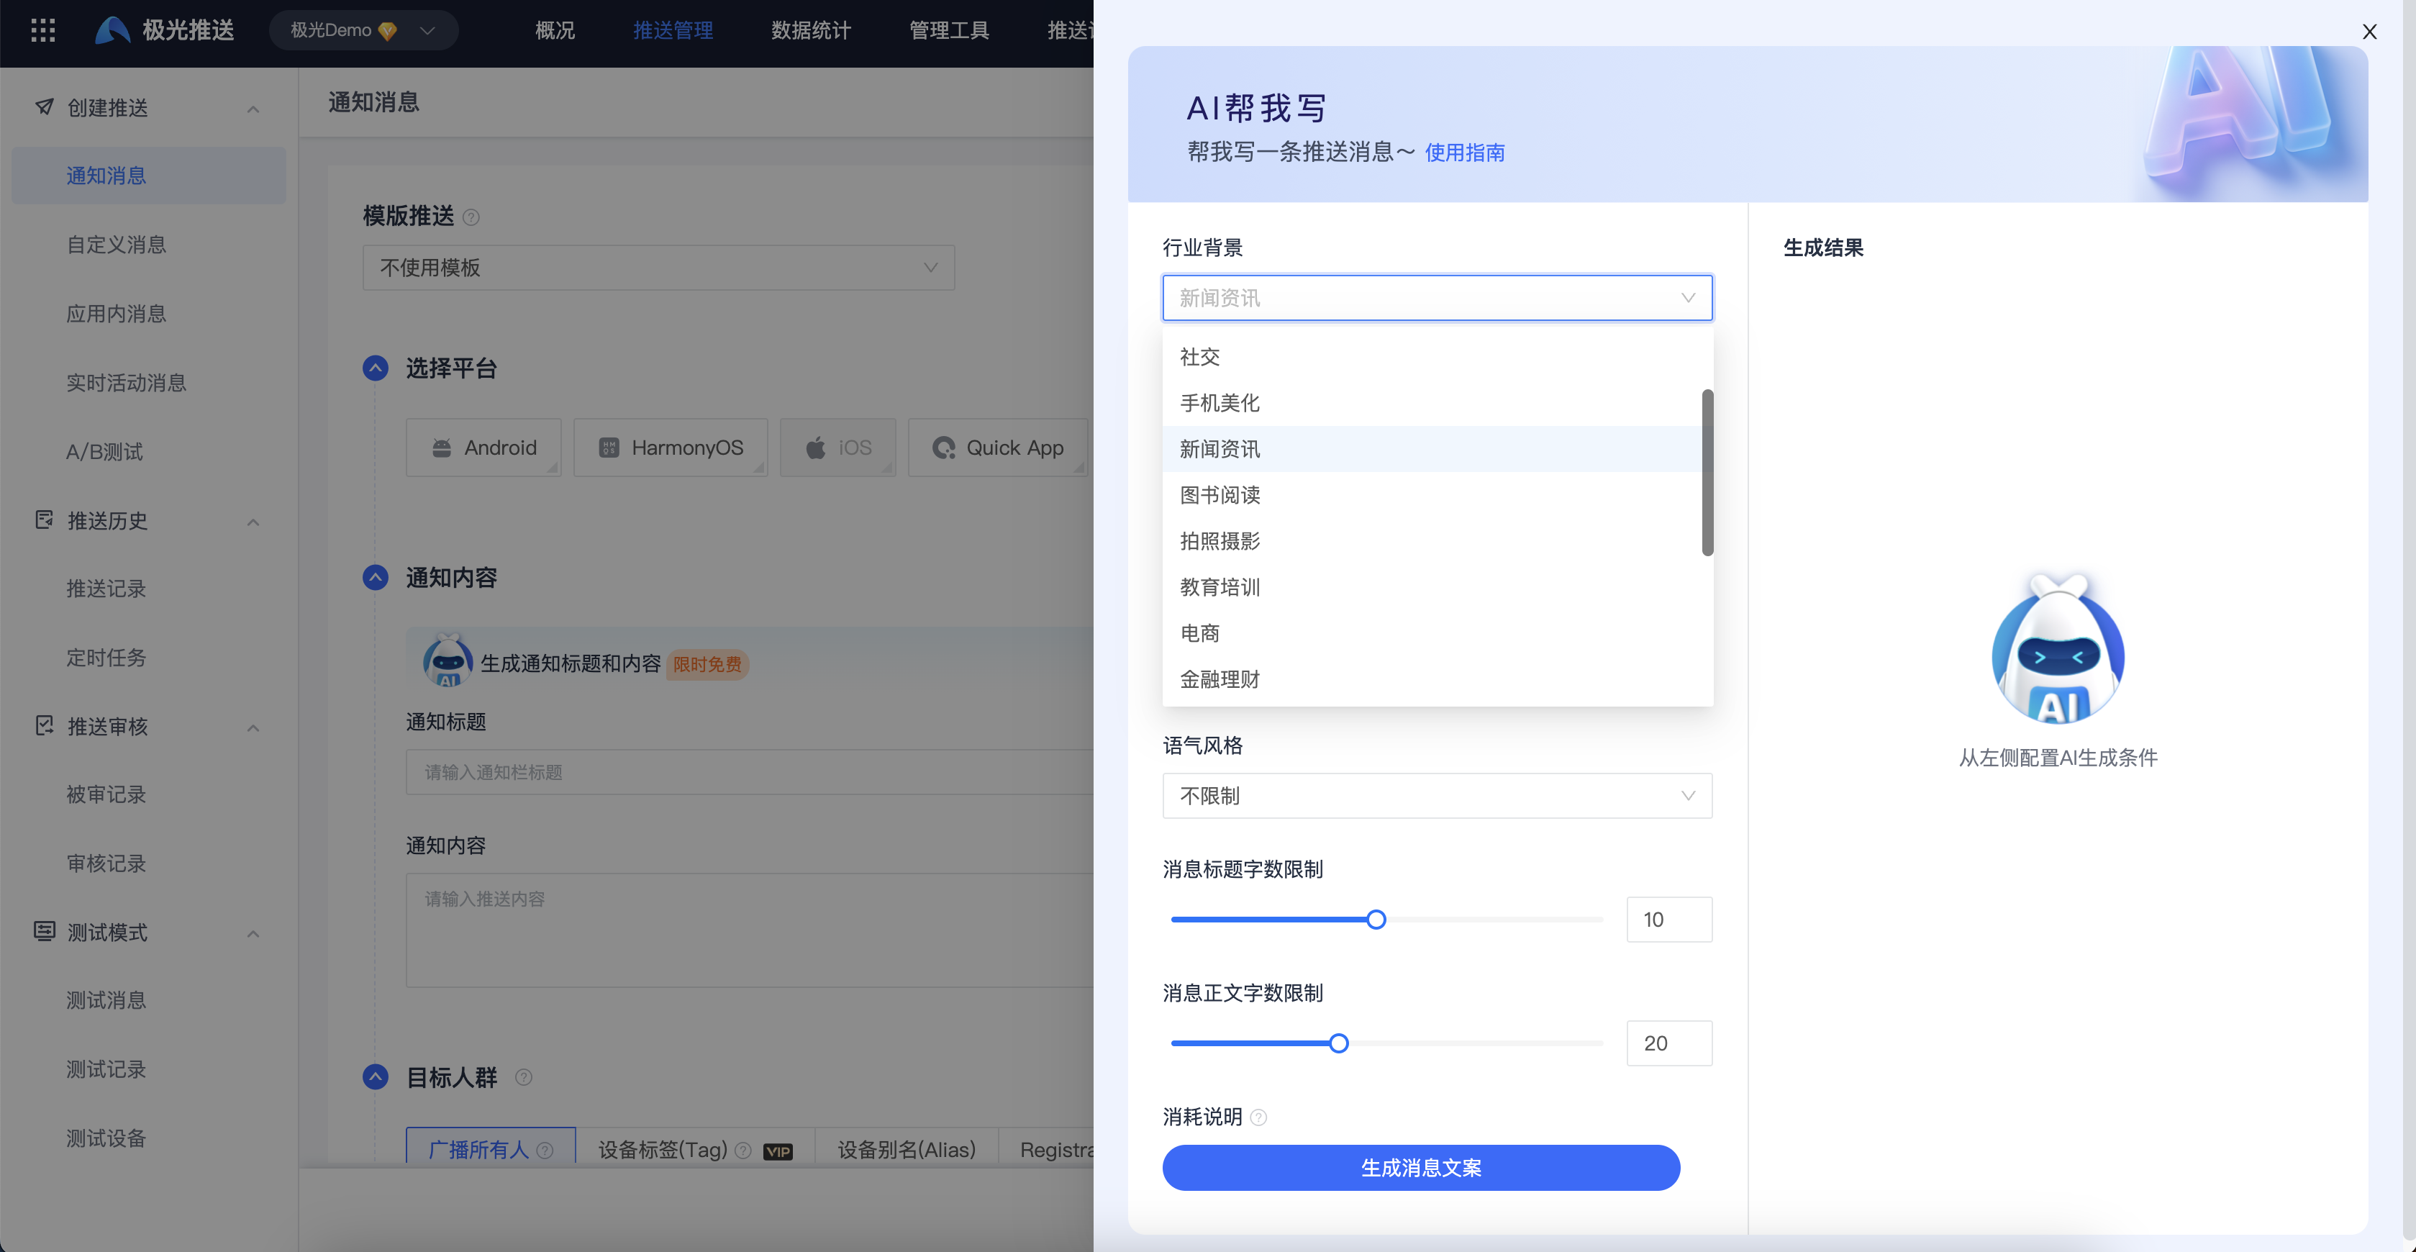2416x1252 pixels.
Task: Click the 行业背景 dropdown field
Action: (x=1437, y=297)
